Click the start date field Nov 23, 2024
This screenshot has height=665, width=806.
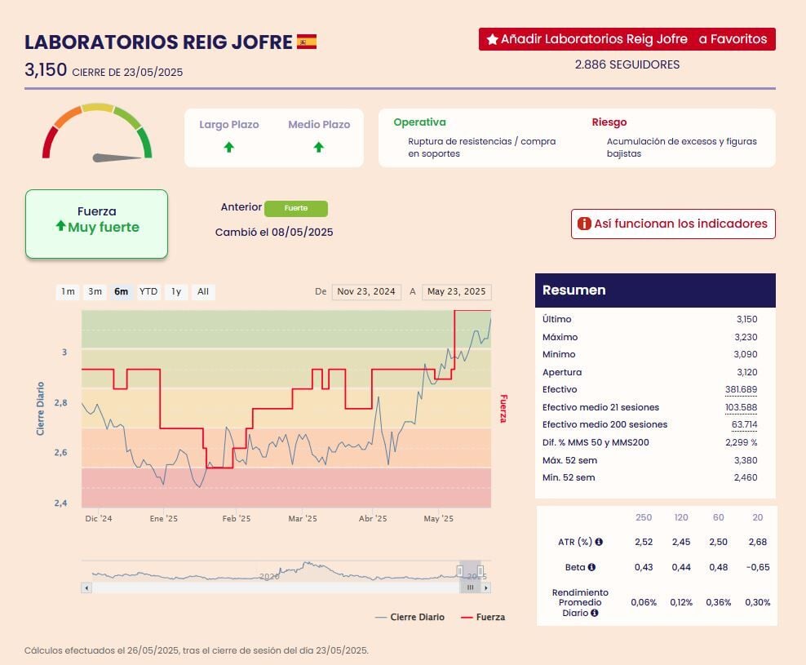[x=366, y=291]
